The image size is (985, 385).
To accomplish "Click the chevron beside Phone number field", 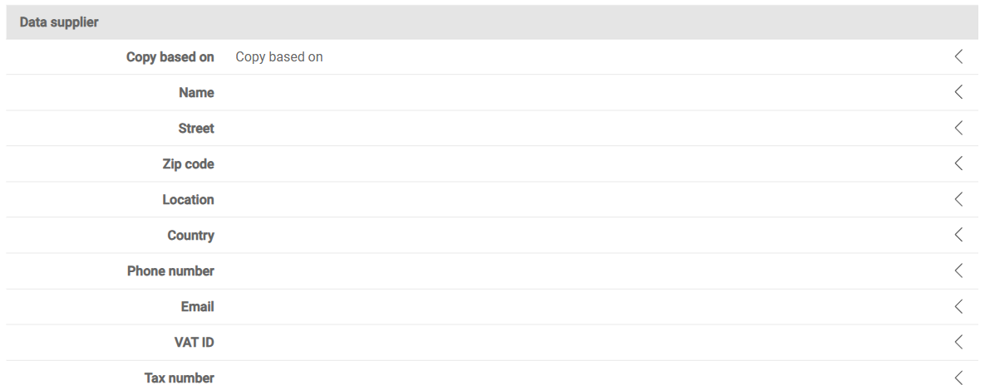I will 958,270.
